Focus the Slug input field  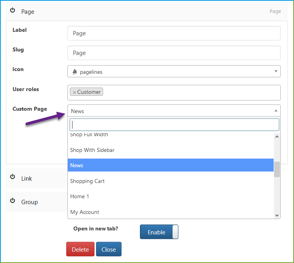tap(174, 53)
